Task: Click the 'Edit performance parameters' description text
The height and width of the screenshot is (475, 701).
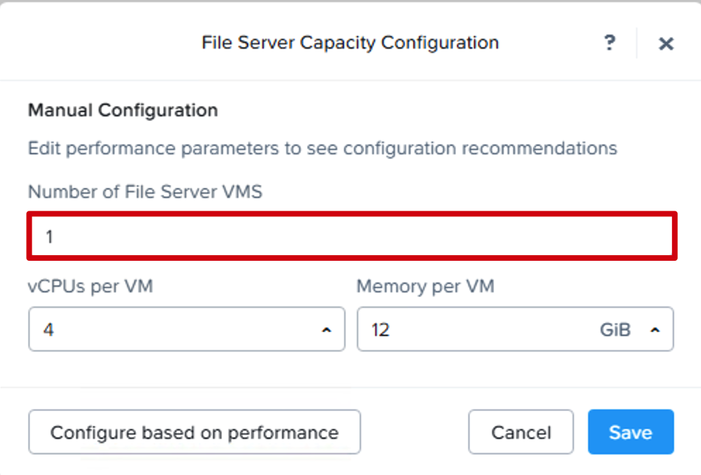Action: tap(322, 149)
